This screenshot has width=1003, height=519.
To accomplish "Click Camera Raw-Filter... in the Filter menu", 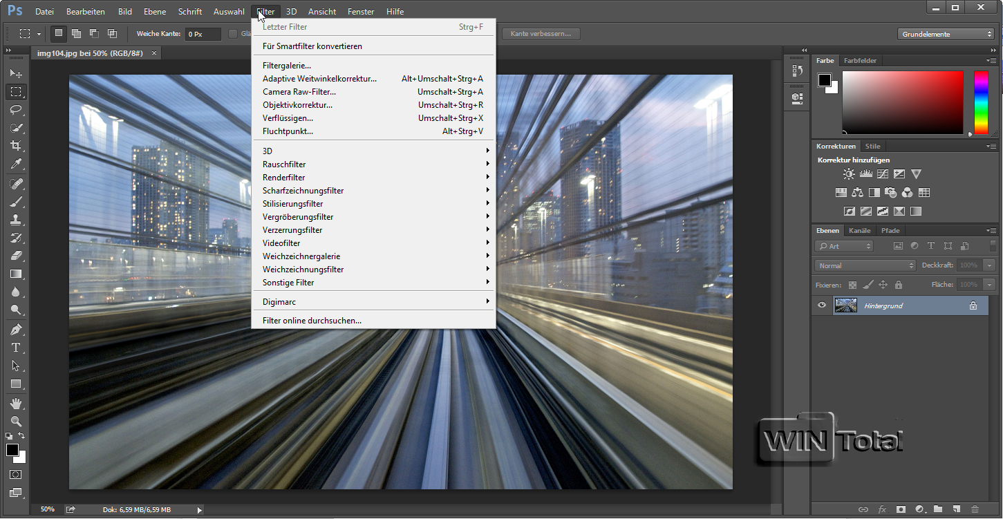I will (x=299, y=92).
